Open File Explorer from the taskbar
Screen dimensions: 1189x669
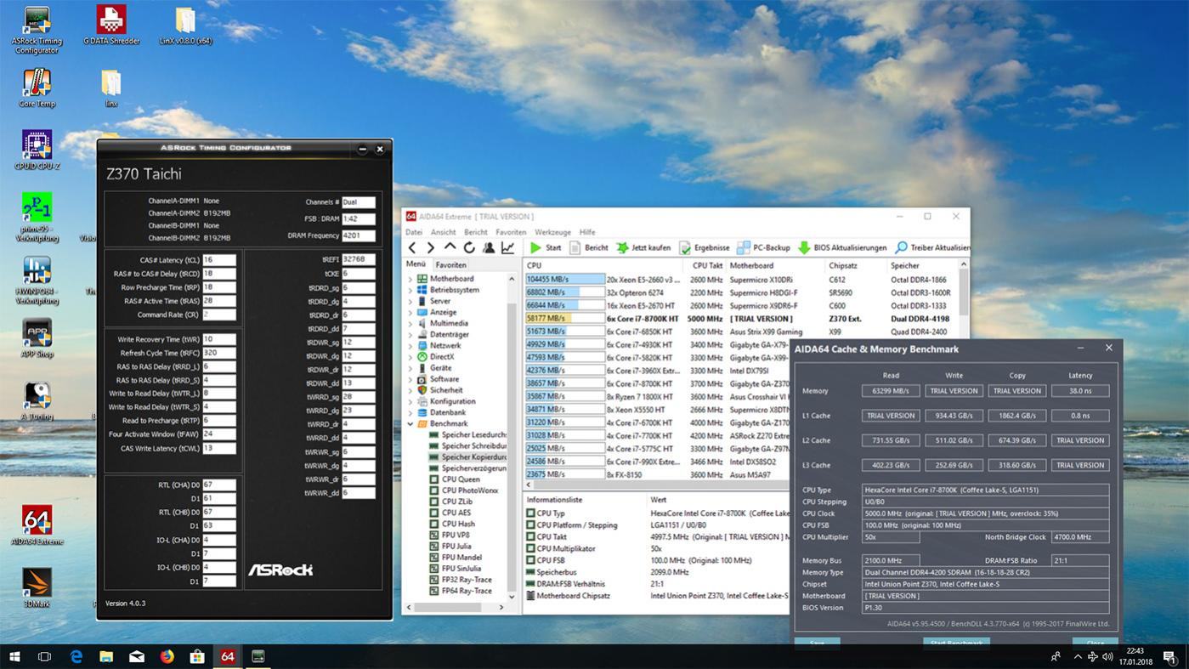pyautogui.click(x=106, y=656)
